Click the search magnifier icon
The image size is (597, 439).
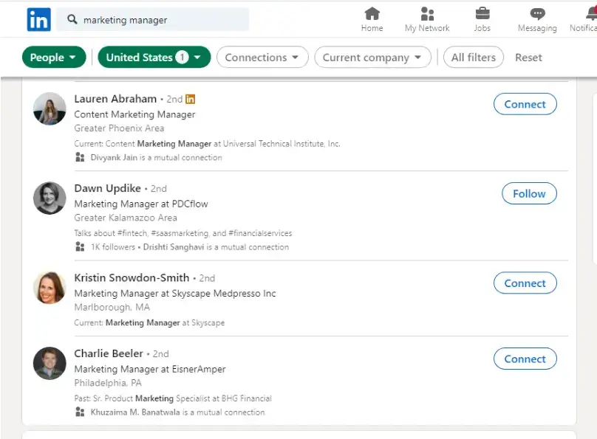[74, 20]
